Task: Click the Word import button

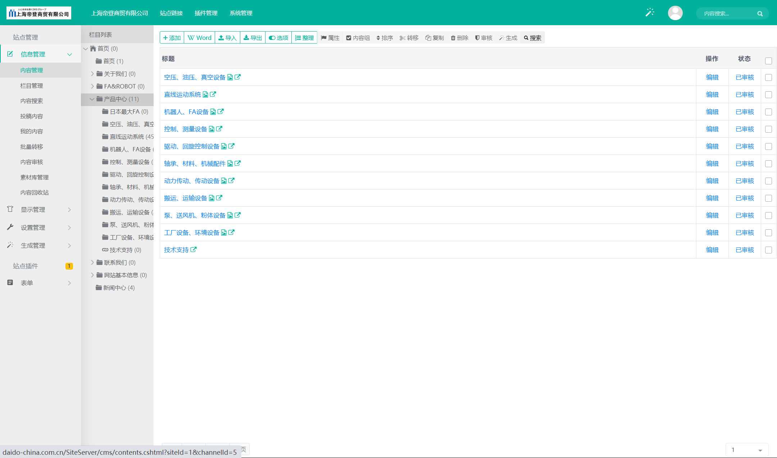Action: 200,38
